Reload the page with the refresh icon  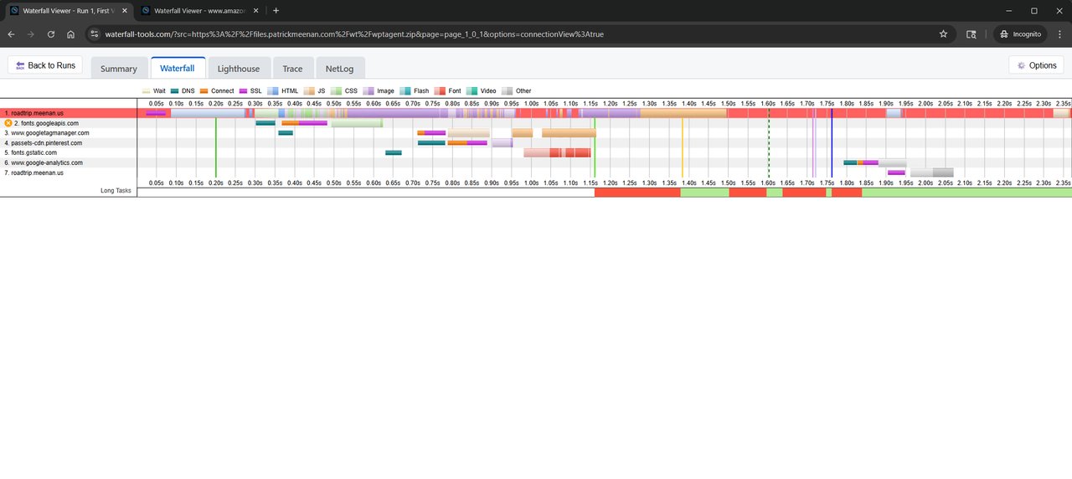click(x=51, y=34)
